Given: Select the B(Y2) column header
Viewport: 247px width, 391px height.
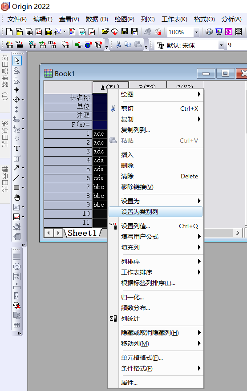Looking at the screenshot, I should [x=147, y=85].
